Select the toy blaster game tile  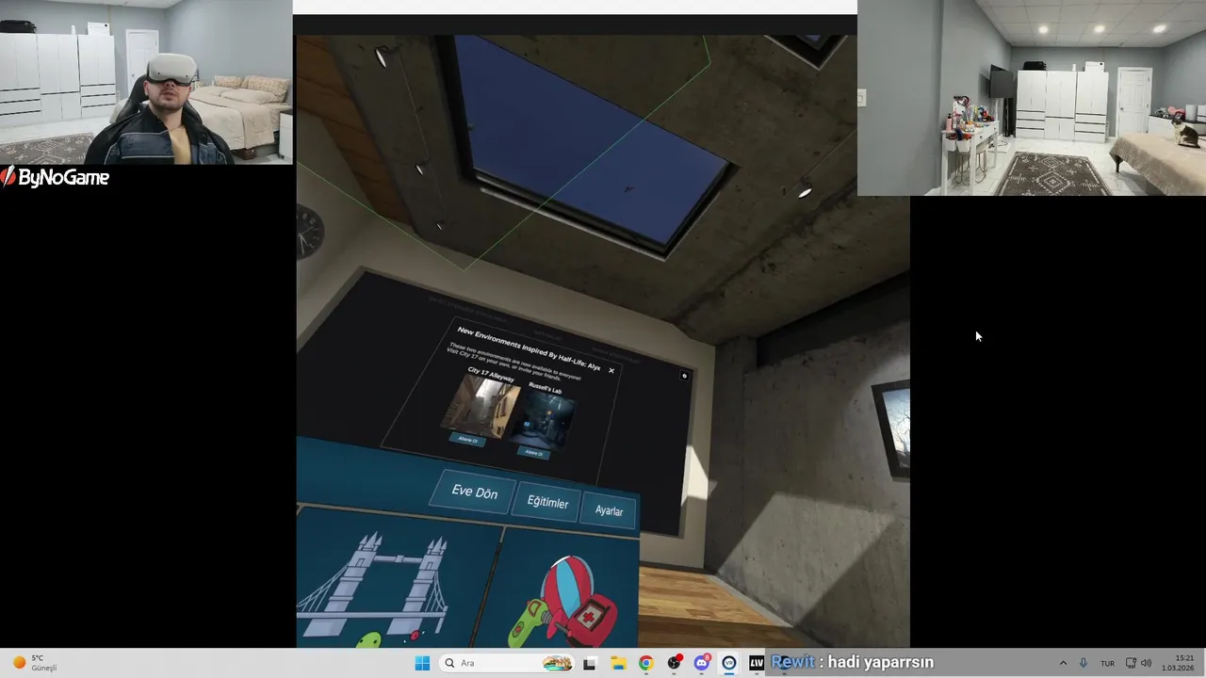point(565,595)
